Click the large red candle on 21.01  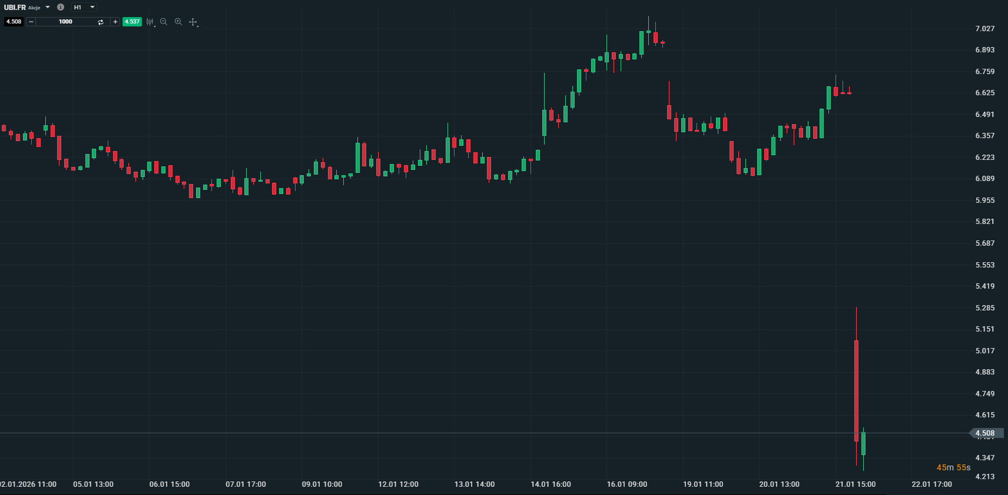(x=856, y=388)
